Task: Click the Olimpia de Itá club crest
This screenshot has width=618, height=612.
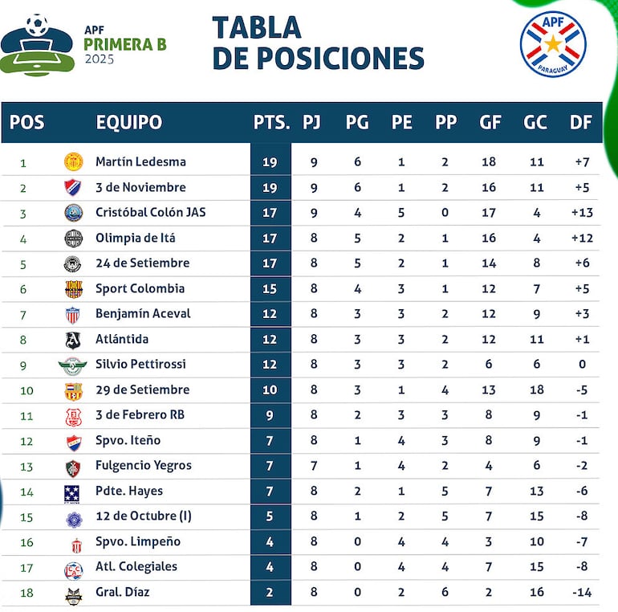Action: [x=73, y=238]
